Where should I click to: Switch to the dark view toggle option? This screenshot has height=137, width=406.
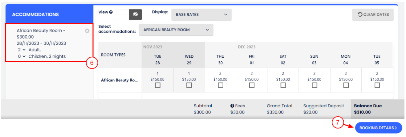pos(135,15)
